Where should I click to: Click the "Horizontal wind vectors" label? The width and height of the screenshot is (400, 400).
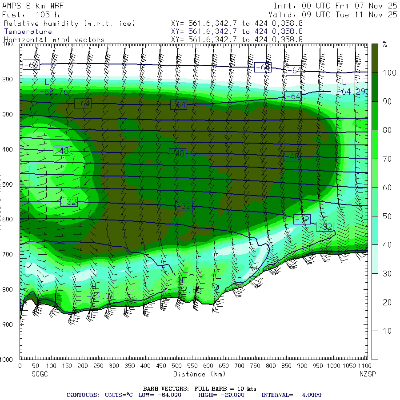54,40
